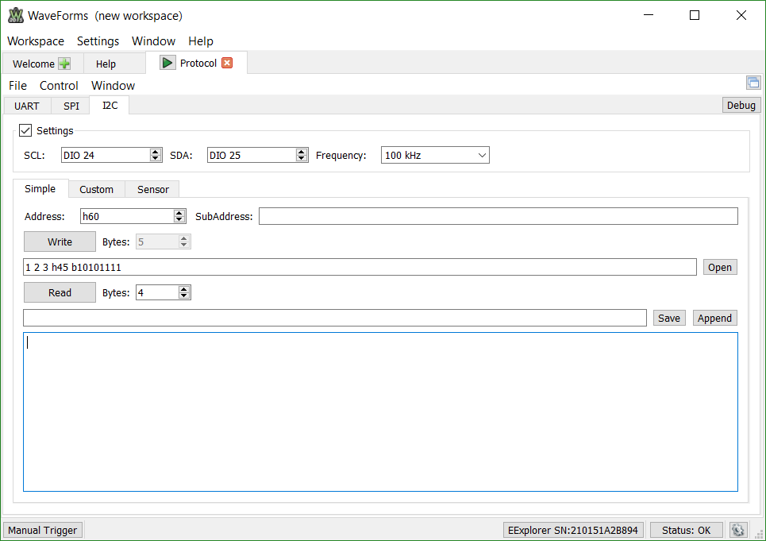Screen dimensions: 766x541
Task: Select the I2C tab
Action: click(x=110, y=105)
